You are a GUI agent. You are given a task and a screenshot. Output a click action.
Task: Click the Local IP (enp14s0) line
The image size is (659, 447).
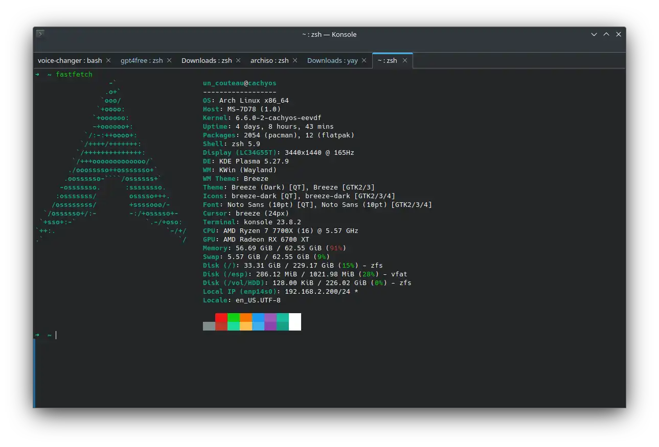coord(281,291)
